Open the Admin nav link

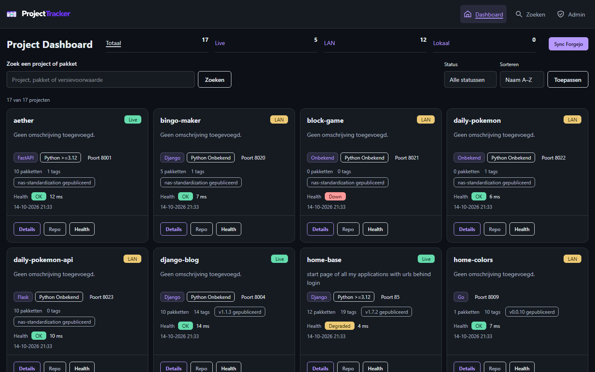(571, 14)
